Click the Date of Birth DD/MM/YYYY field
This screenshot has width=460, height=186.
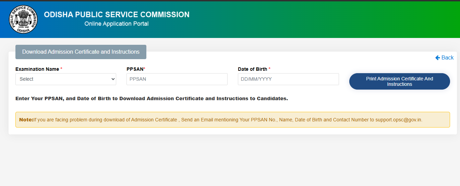288,79
